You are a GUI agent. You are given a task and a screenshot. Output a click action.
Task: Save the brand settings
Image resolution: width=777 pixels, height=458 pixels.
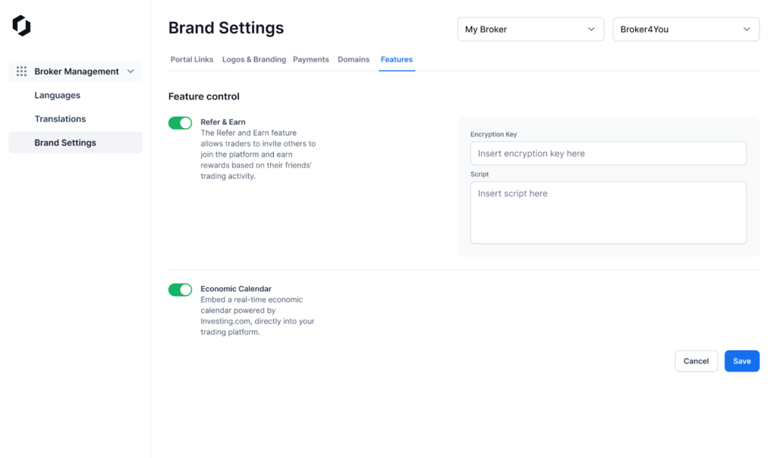coord(741,361)
